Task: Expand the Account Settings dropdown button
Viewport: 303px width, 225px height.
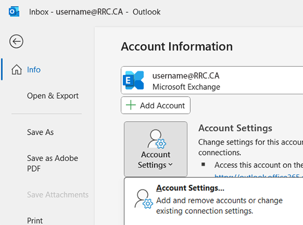Action: (x=155, y=149)
